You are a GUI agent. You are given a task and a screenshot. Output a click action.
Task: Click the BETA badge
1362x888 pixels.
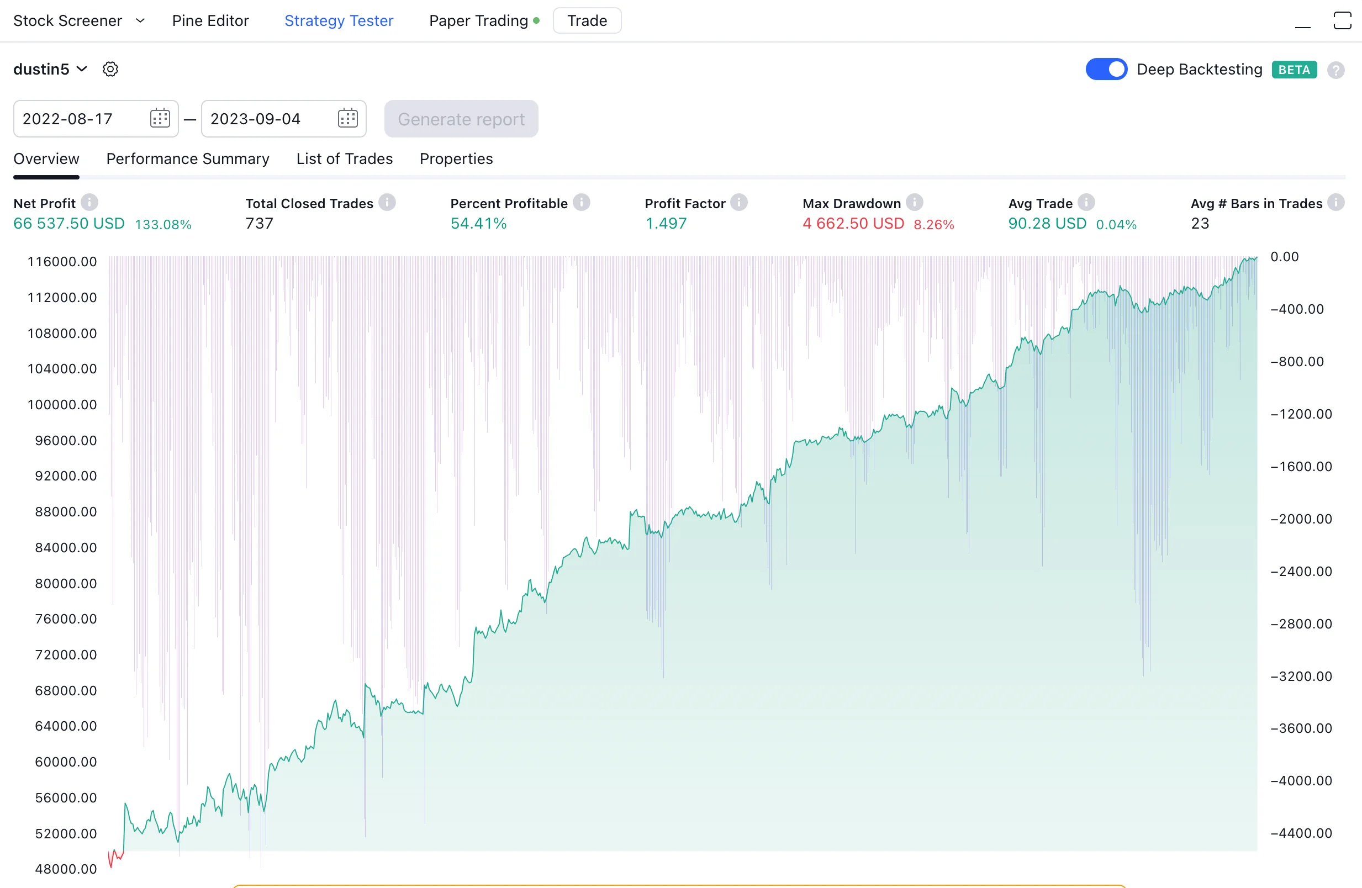click(1294, 70)
